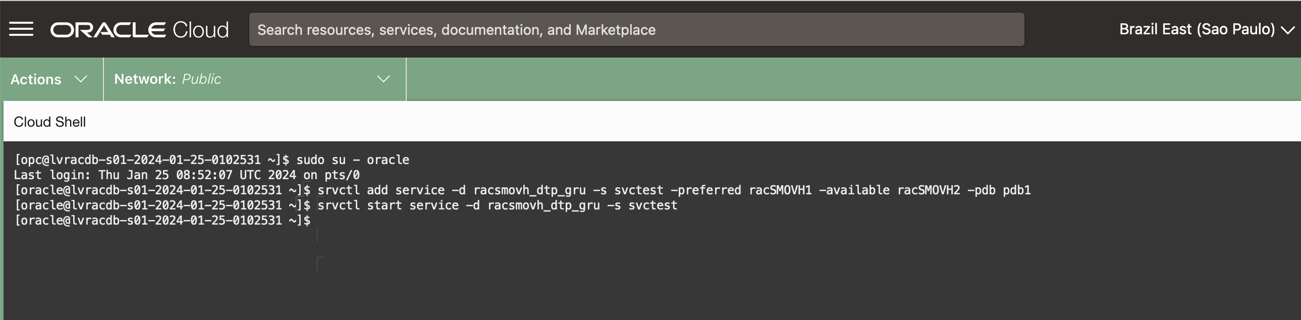Click 'srvctl start service' command text
1301x320 pixels.
pos(388,205)
